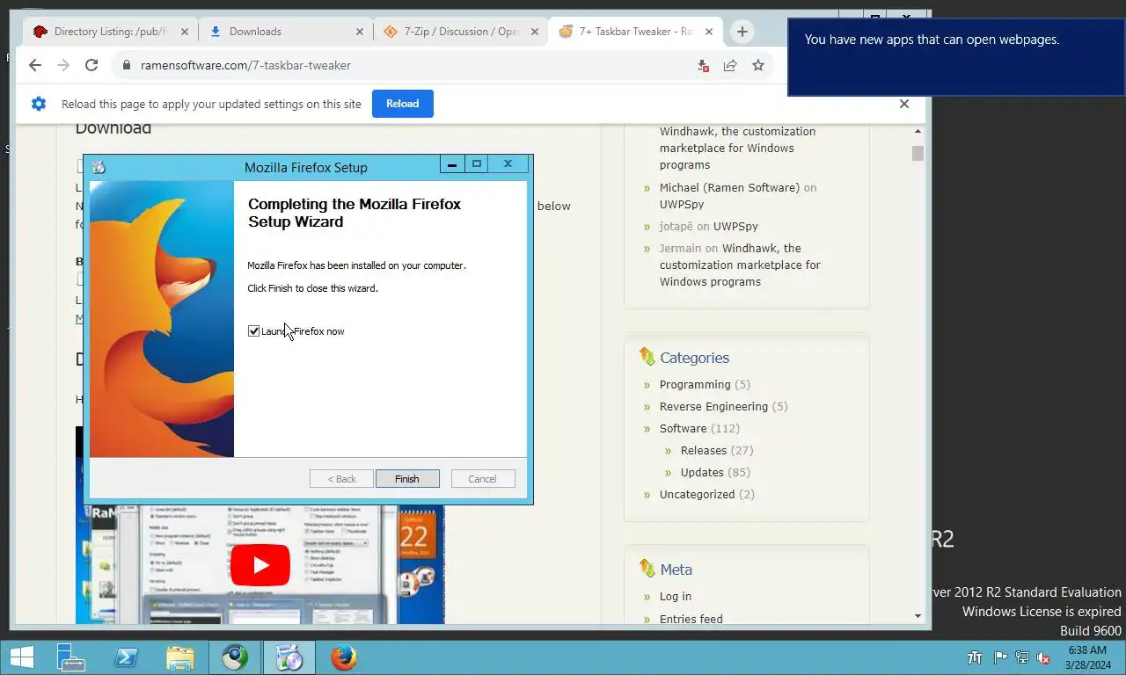The image size is (1126, 675).
Task: Go back using Chrome's back arrow
Action: click(x=34, y=65)
